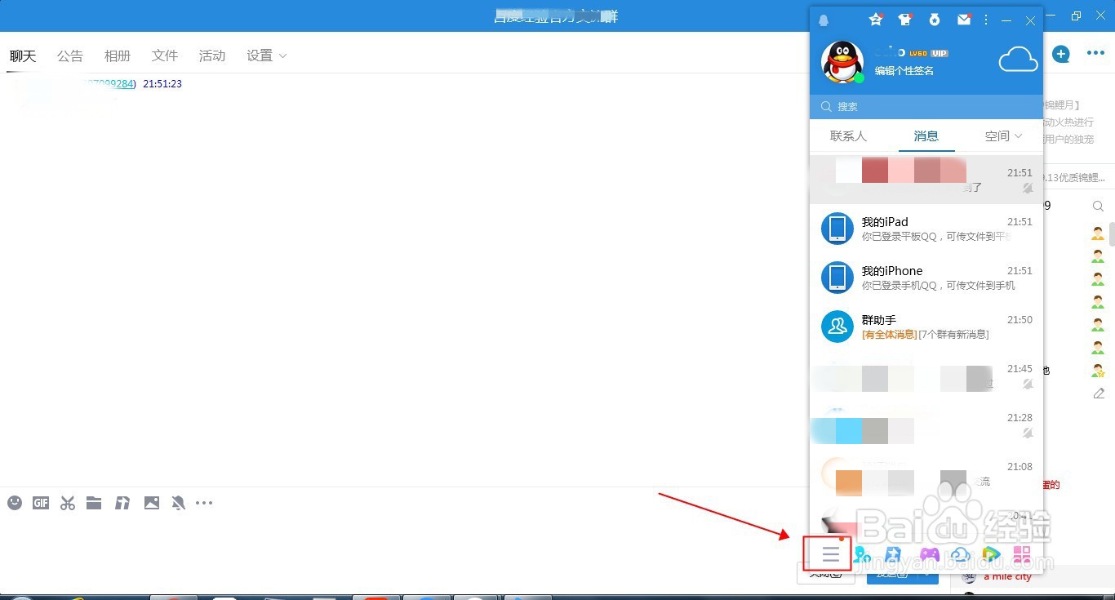Screen dimensions: 1115x600
Task: Open more chat toolbar options ellipsis
Action: point(204,503)
